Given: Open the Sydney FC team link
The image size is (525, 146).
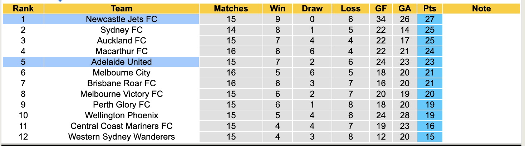Looking at the screenshot, I should click(x=121, y=30).
